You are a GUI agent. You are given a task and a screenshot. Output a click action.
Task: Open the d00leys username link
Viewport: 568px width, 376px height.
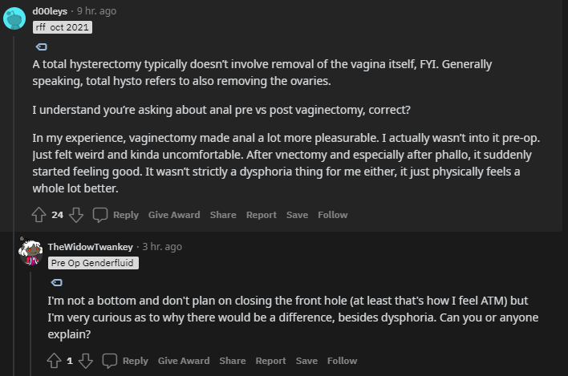pos(50,11)
